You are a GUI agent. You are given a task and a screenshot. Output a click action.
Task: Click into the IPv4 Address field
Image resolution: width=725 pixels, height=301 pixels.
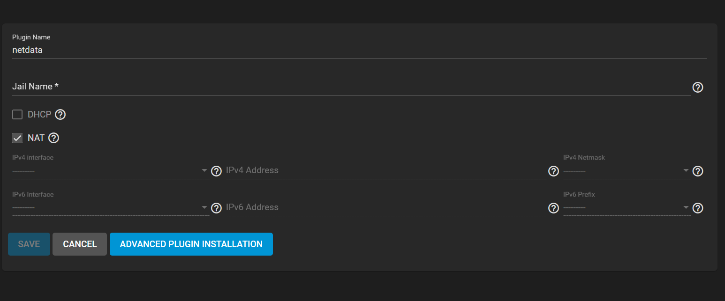coord(386,170)
